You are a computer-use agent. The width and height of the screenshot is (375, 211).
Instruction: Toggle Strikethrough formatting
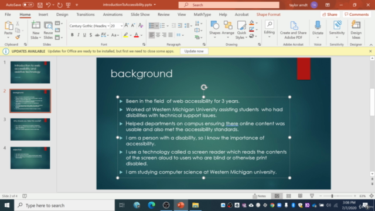[x=97, y=35]
